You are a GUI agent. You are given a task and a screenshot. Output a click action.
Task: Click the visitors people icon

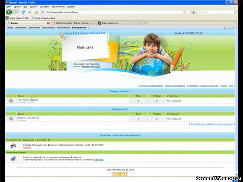pos(13,146)
